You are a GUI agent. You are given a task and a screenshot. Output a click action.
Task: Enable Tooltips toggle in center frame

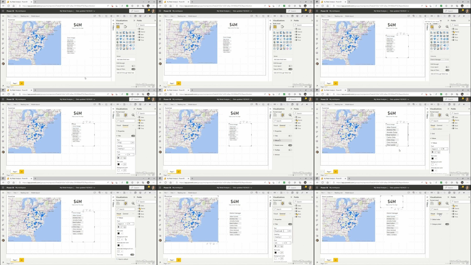pos(290,150)
